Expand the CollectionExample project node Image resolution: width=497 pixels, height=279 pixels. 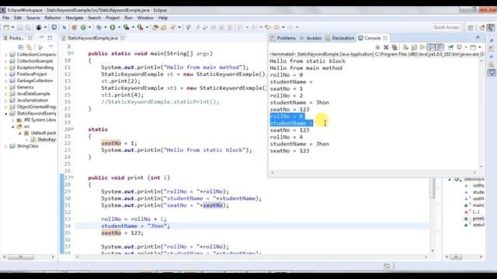click(x=5, y=61)
